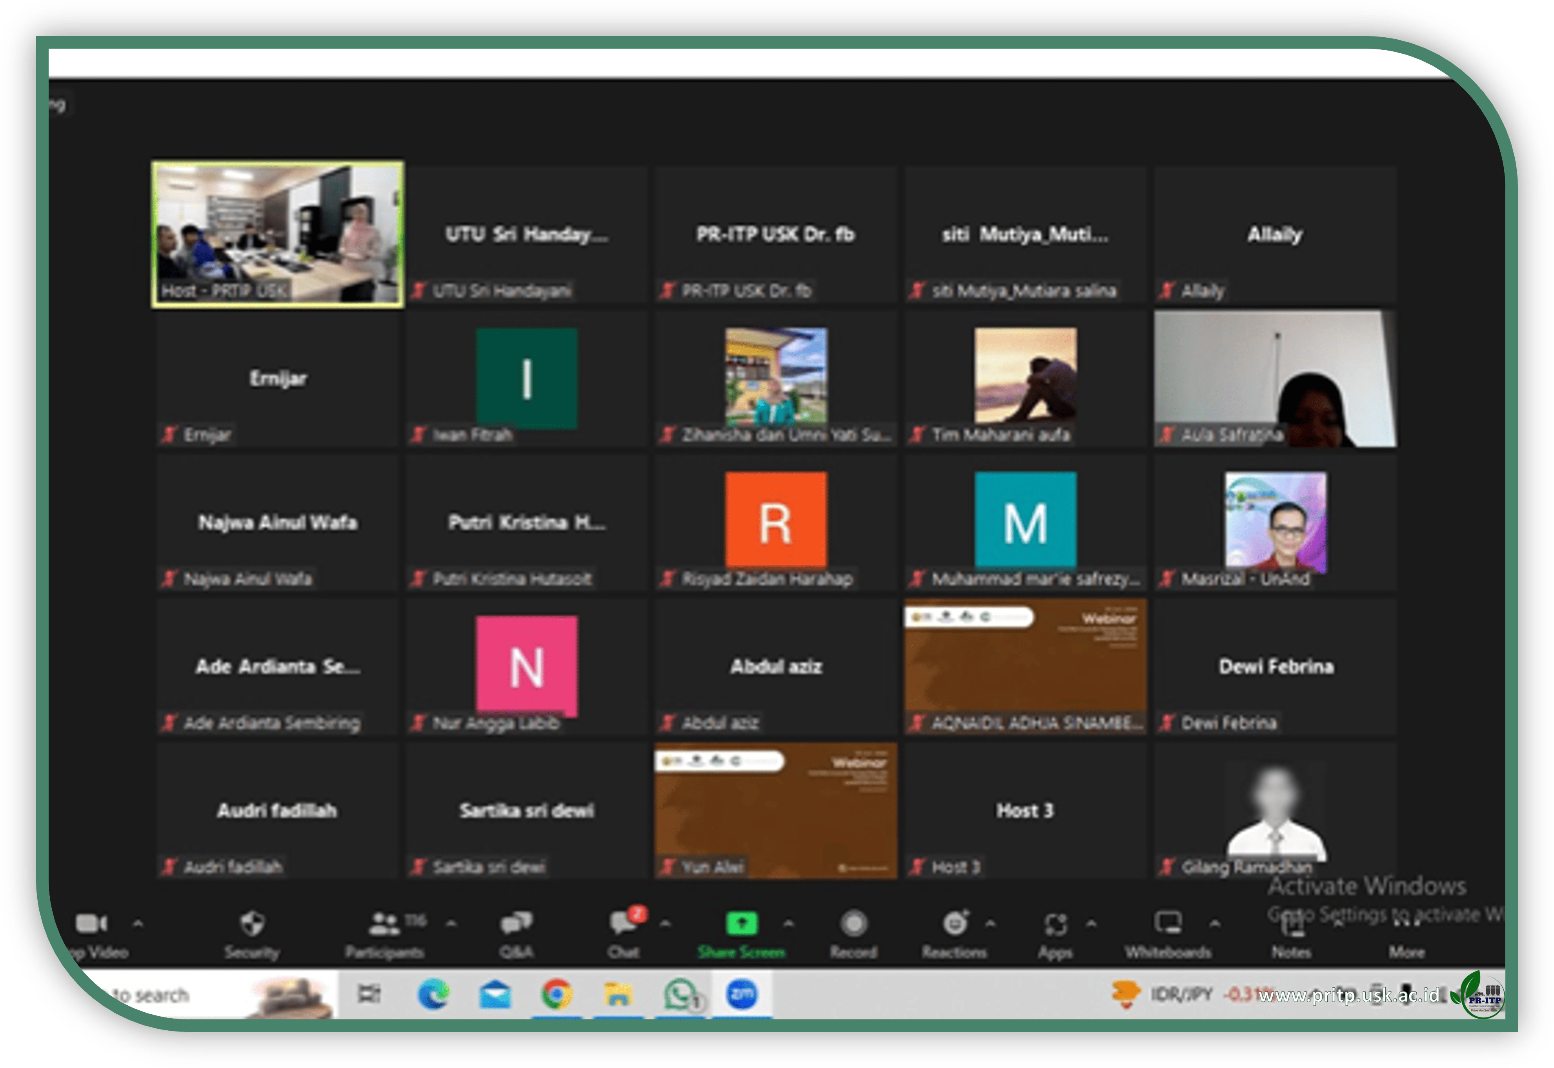Open the Whiteboards icon
The image size is (1554, 1068).
coord(1168,924)
